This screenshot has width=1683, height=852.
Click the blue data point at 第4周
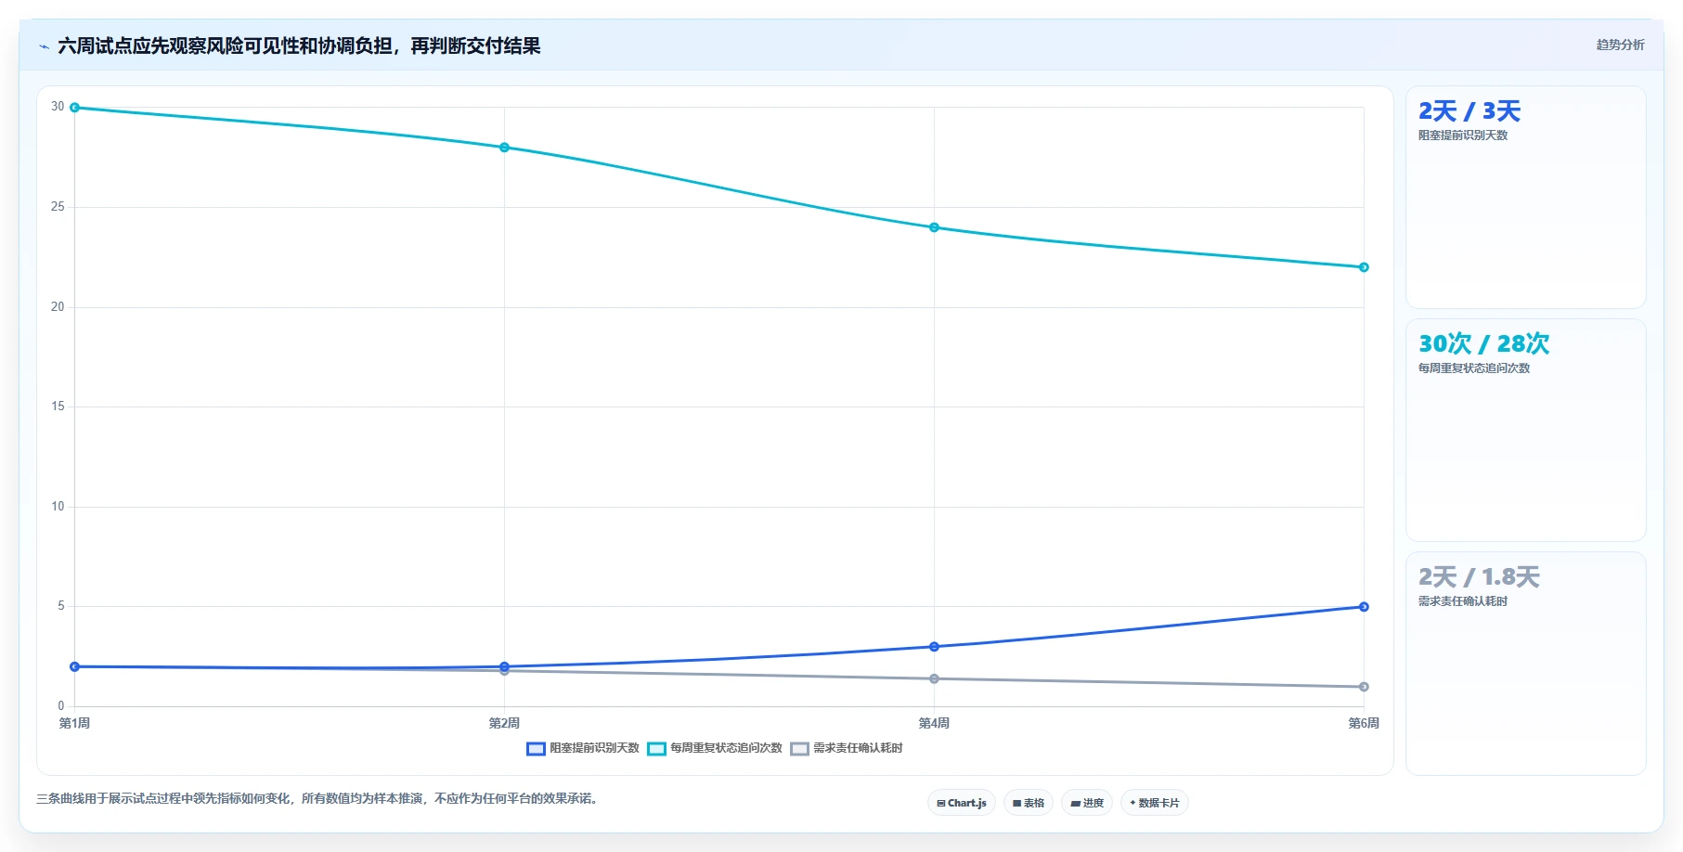click(935, 647)
